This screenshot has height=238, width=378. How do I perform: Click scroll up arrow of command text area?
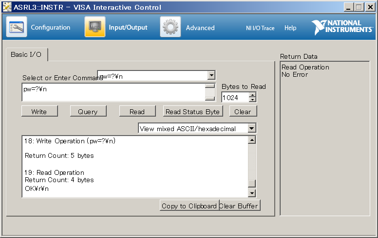(210, 86)
